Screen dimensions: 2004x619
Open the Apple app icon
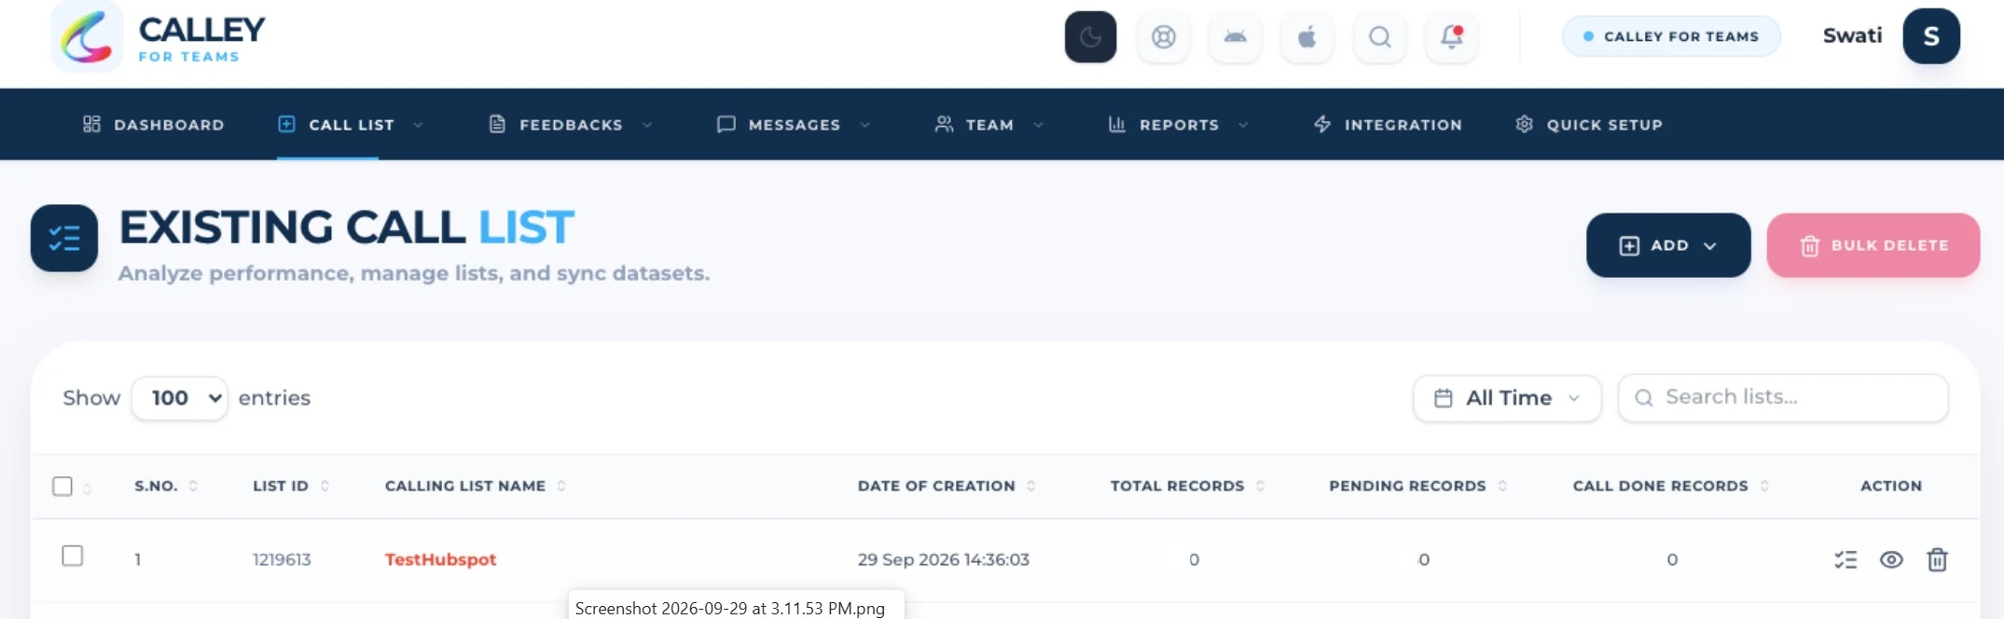pyautogui.click(x=1306, y=37)
